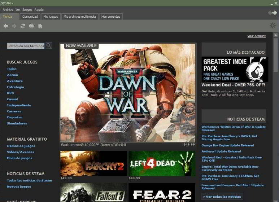Switch to the Tienda tab

(10, 17)
